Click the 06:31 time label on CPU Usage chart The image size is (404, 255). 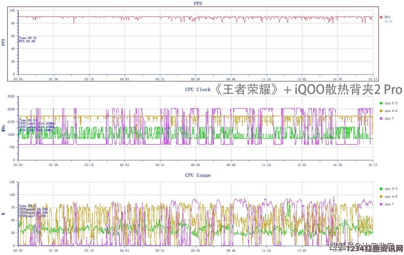point(160,250)
